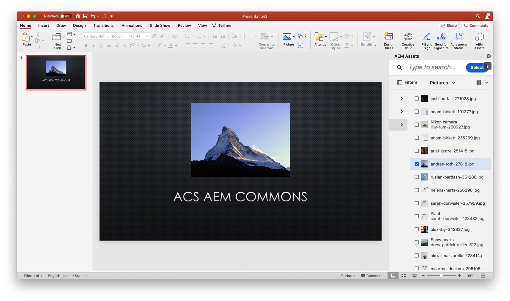Open Creative Cloud from the ribbon
510x301 pixels.
tap(408, 40)
